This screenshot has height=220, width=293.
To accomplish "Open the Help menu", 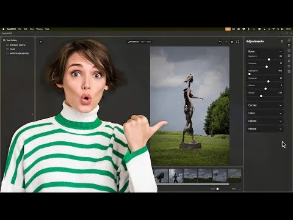I will point(47,29).
